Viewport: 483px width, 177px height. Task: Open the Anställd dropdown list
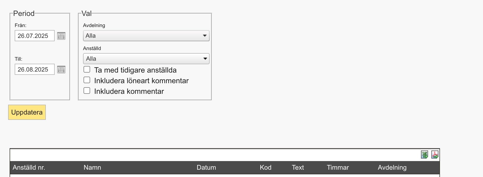click(x=146, y=59)
